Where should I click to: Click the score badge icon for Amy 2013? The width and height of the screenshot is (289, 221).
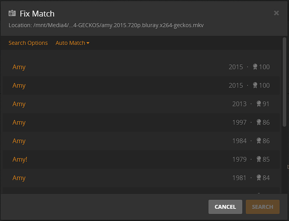click(x=259, y=104)
